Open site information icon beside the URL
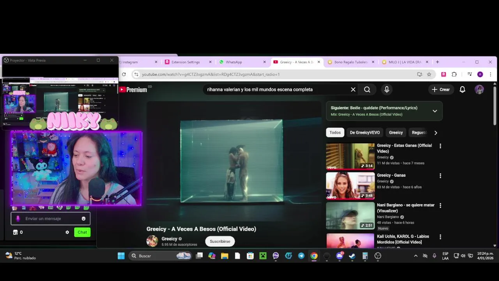Image resolution: width=499 pixels, height=281 pixels. (136, 74)
